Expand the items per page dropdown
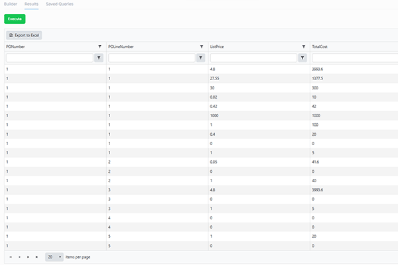Image resolution: width=398 pixels, height=265 pixels. [x=60, y=256]
